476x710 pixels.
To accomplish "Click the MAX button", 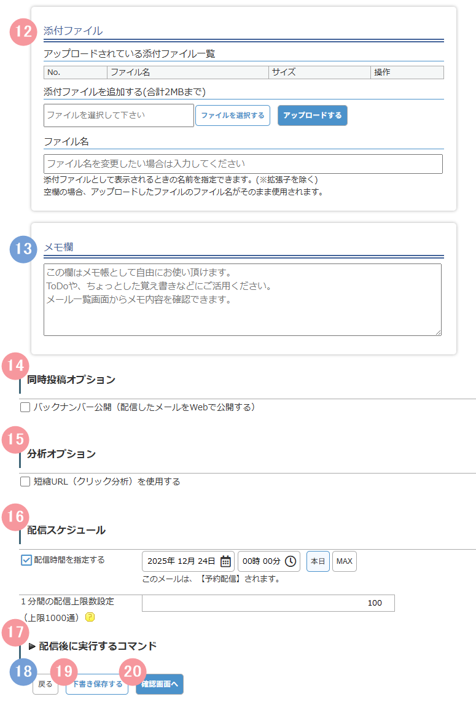I will tap(344, 561).
